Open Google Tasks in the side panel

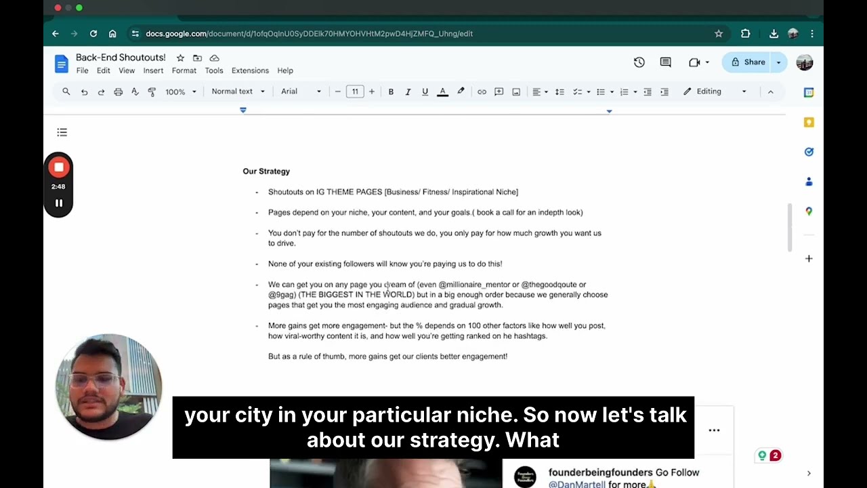point(809,152)
